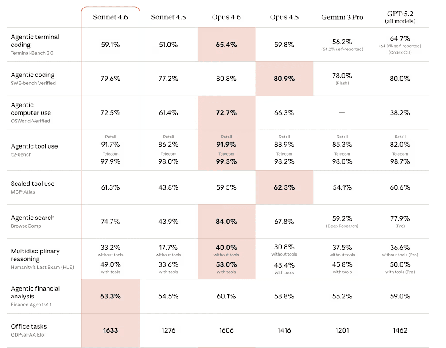Click the highlighted 65.4% Opus 4.6 cell
The image size is (446, 348).
(x=226, y=45)
